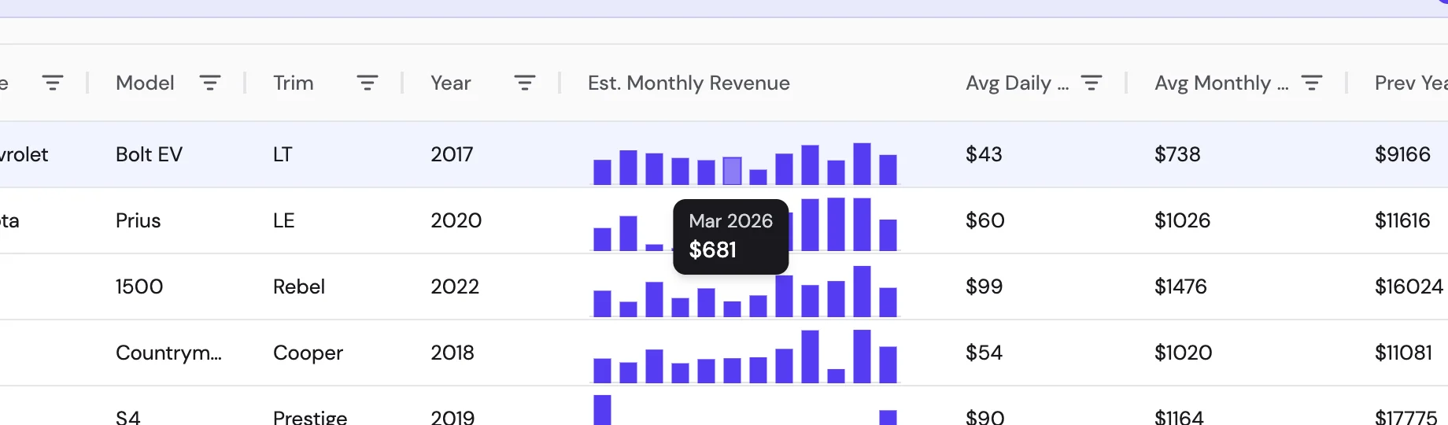This screenshot has height=425, width=1448.
Task: Click the LT trim cell
Action: tap(283, 154)
